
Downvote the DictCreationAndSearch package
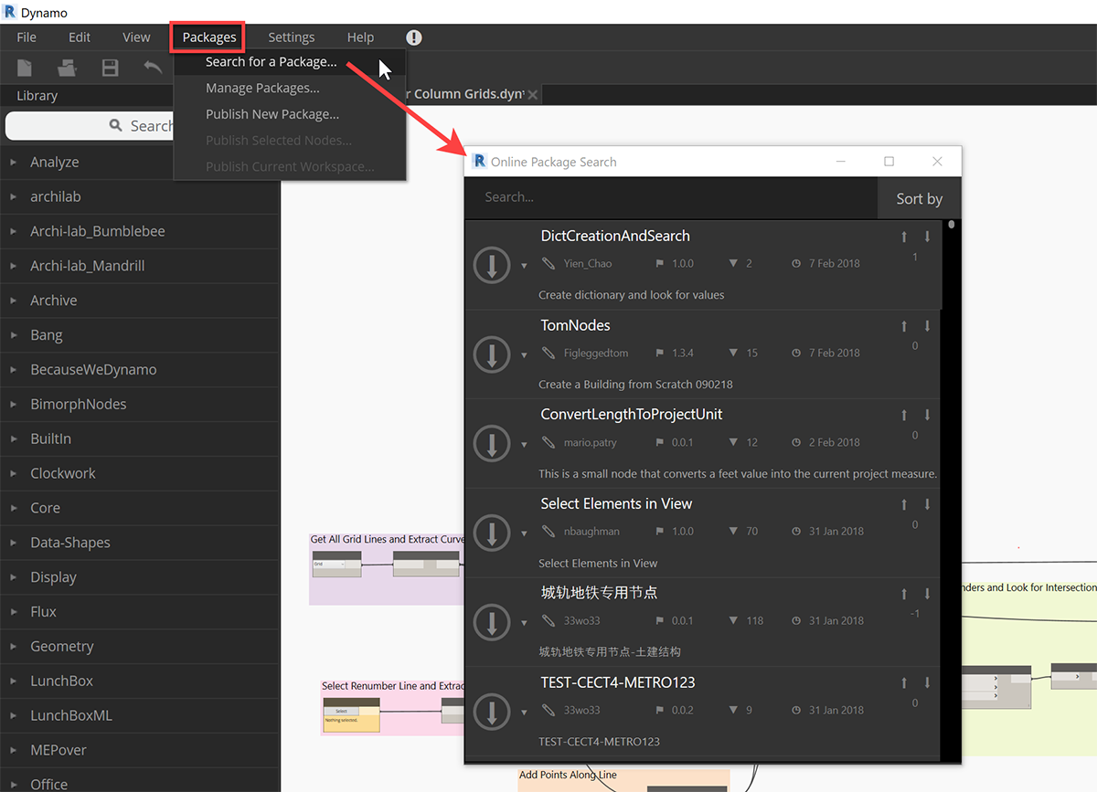(927, 237)
